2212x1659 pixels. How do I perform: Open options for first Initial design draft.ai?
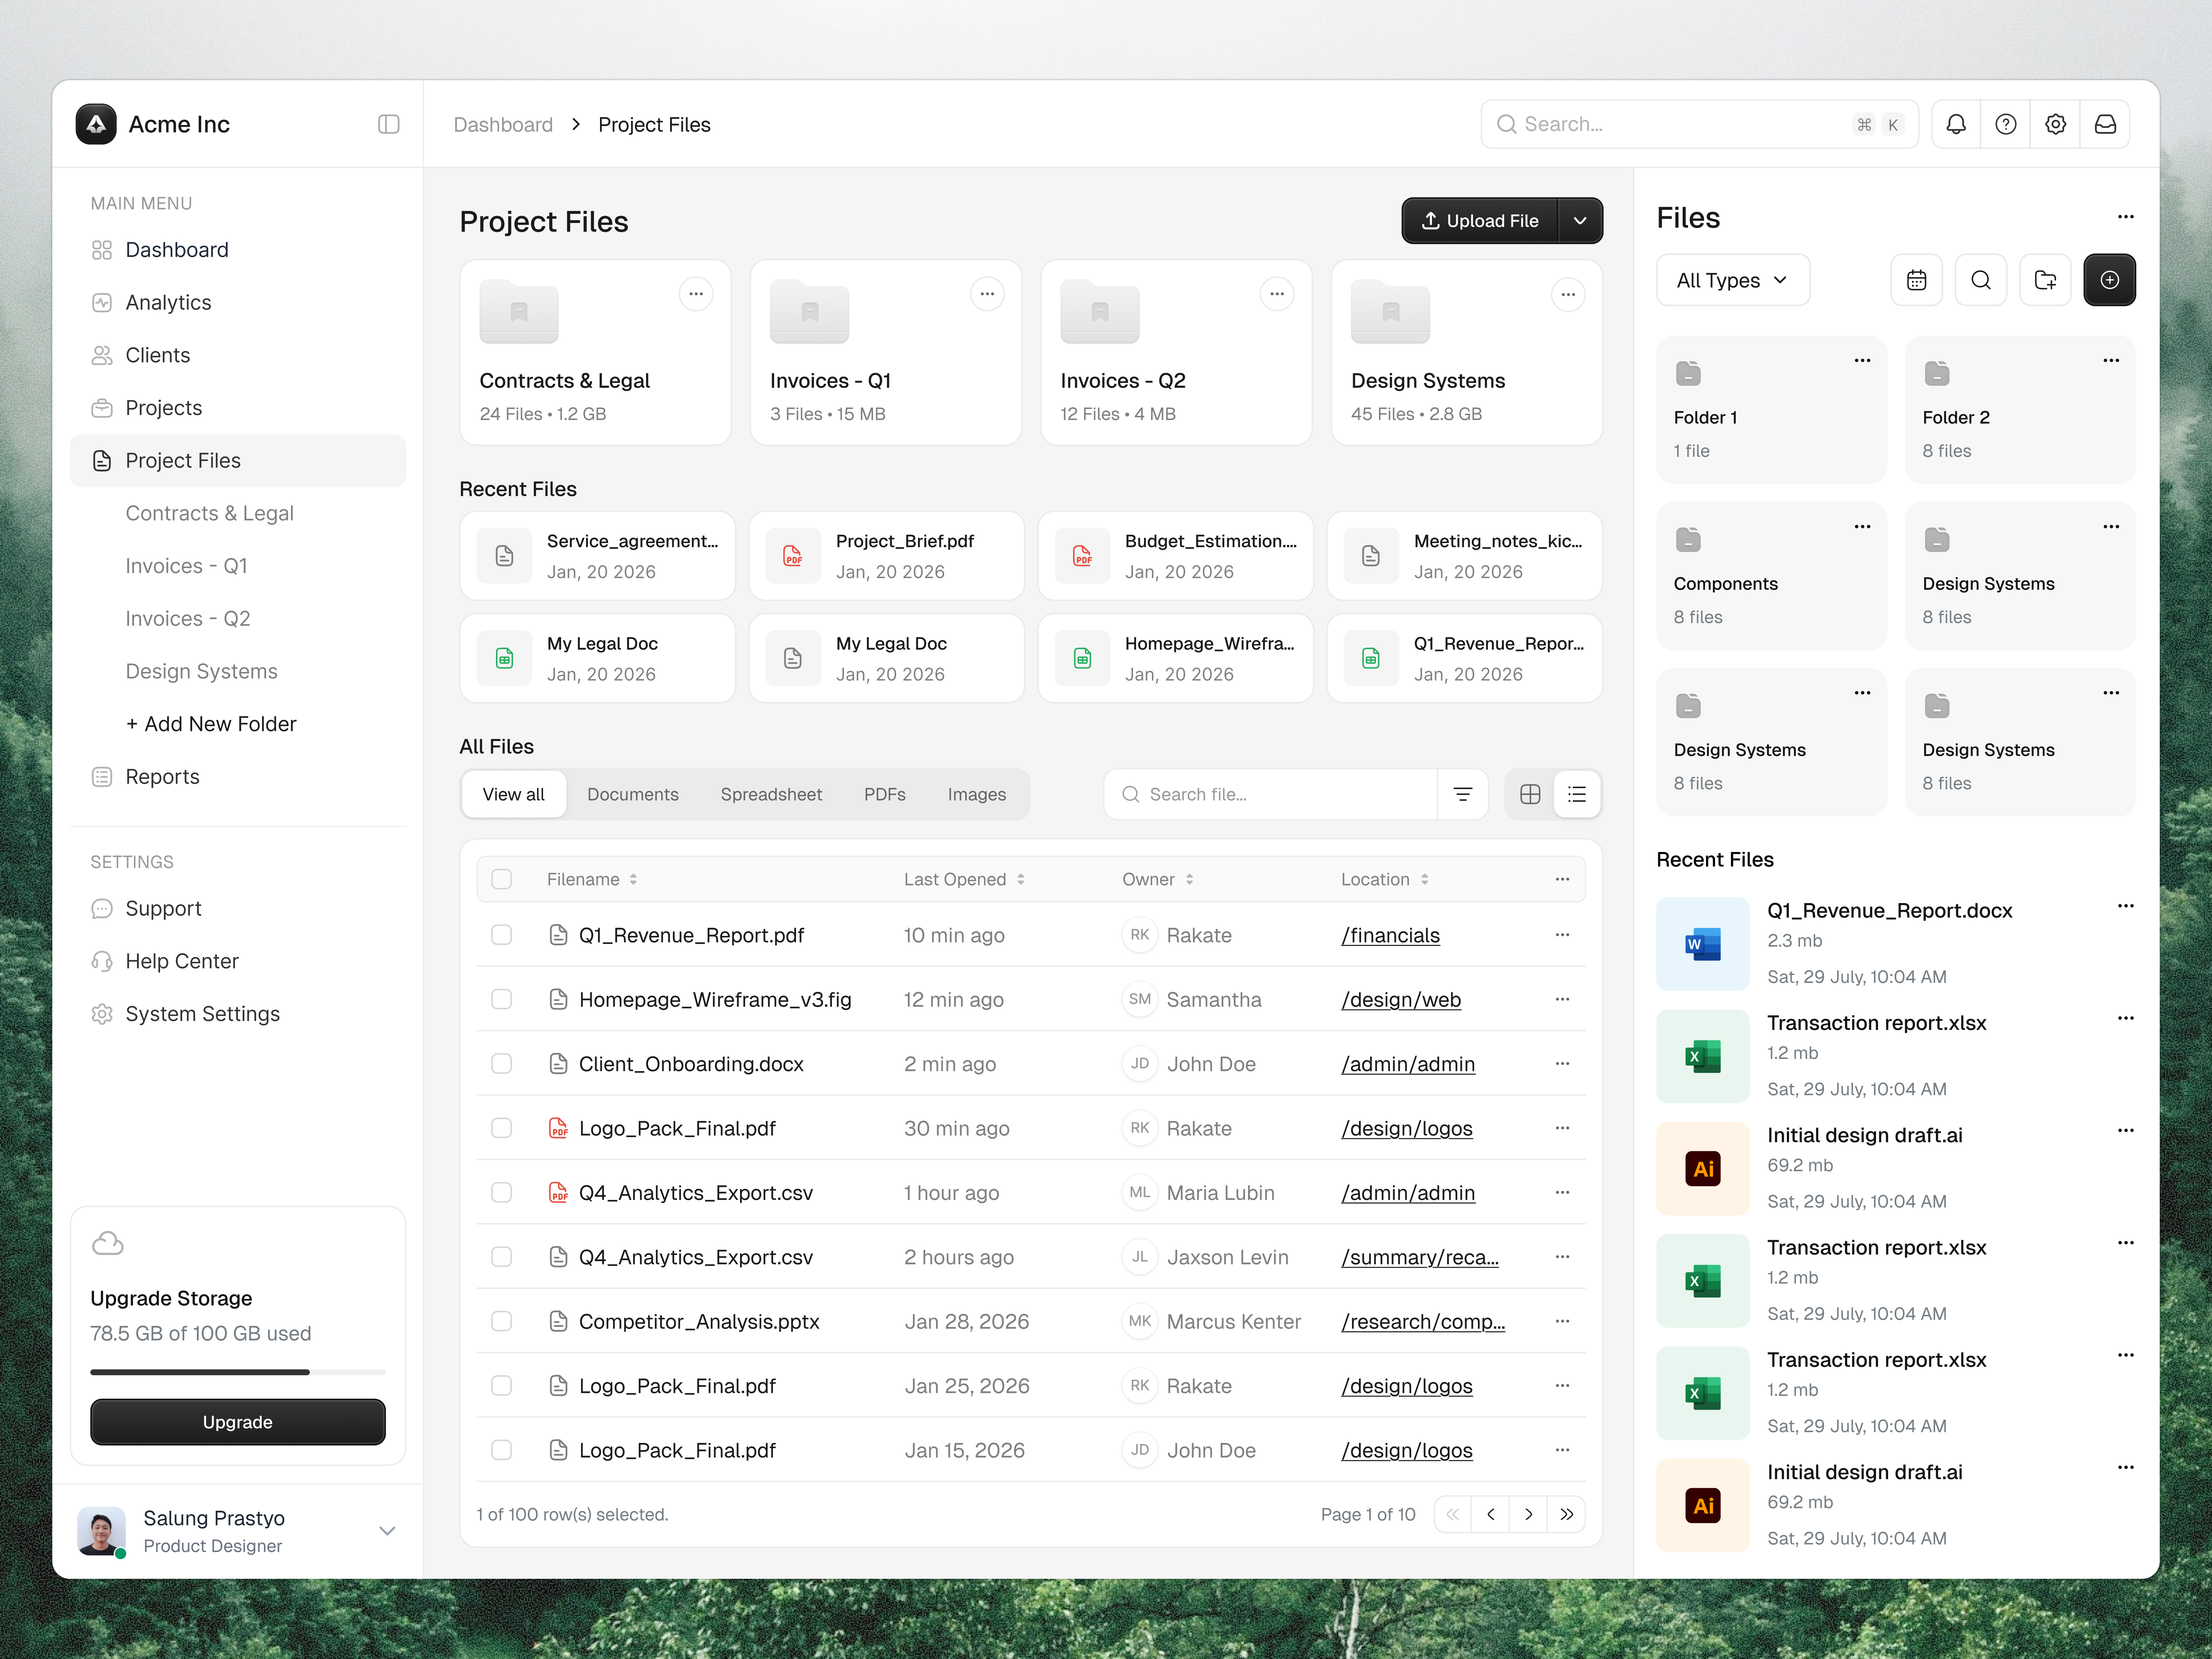coord(2126,1131)
